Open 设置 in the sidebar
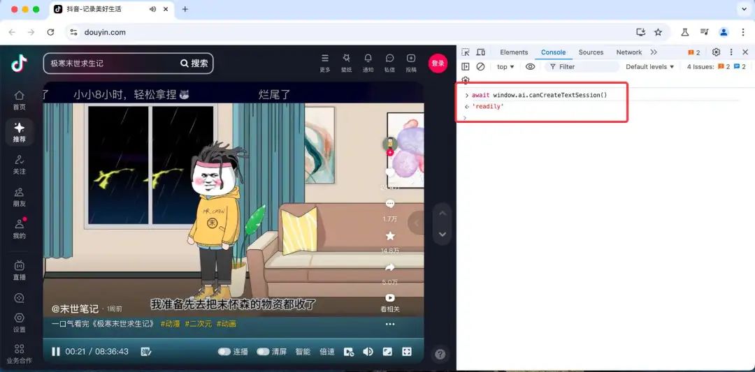 pyautogui.click(x=20, y=323)
